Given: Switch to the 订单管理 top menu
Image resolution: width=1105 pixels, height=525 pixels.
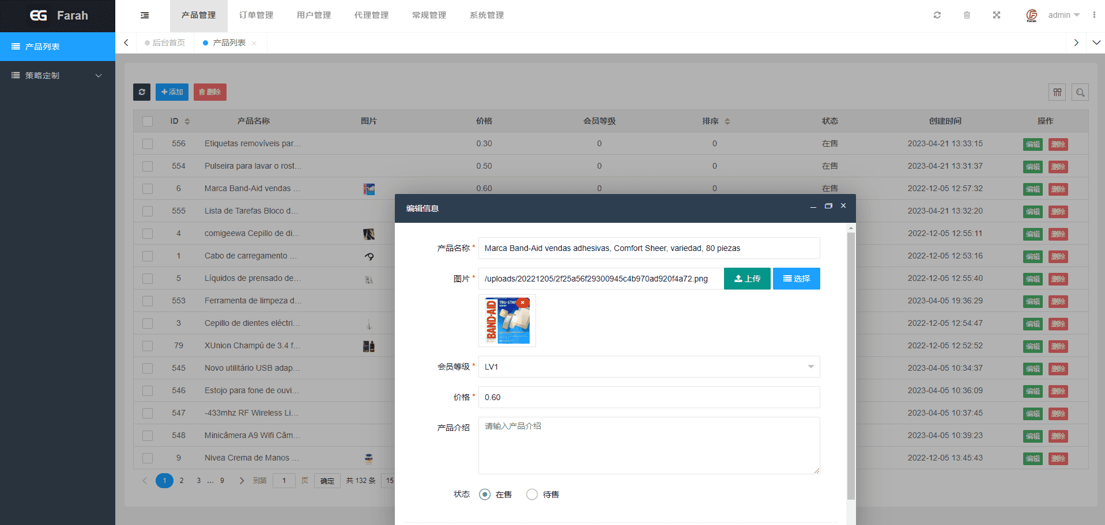Looking at the screenshot, I should pos(256,16).
